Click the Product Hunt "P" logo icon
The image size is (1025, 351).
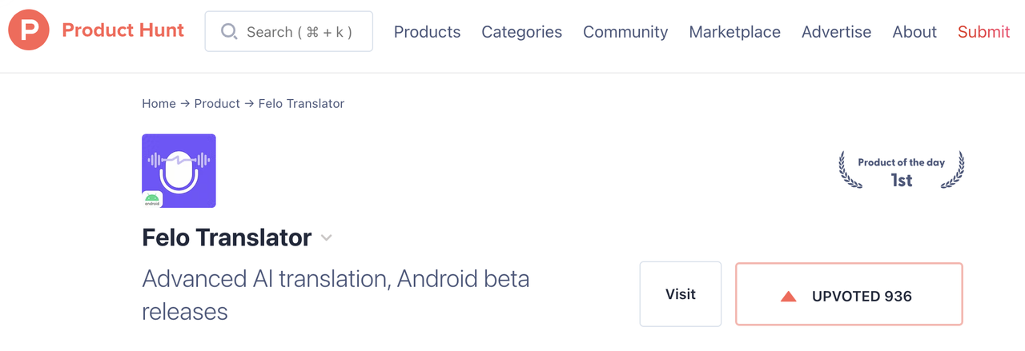(29, 31)
